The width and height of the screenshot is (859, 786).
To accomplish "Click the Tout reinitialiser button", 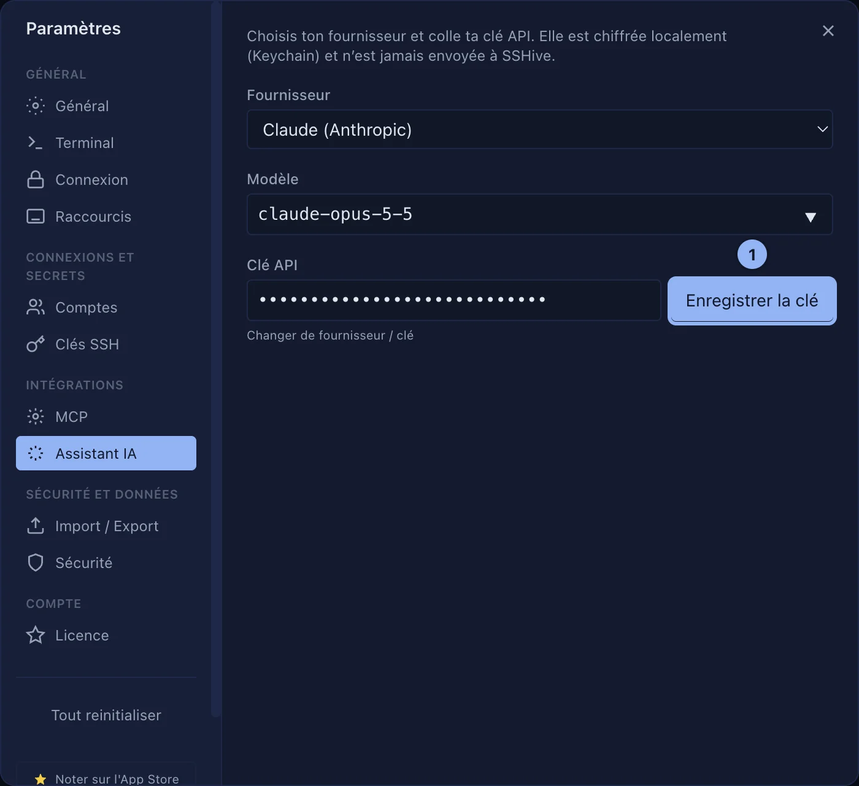I will pyautogui.click(x=106, y=715).
